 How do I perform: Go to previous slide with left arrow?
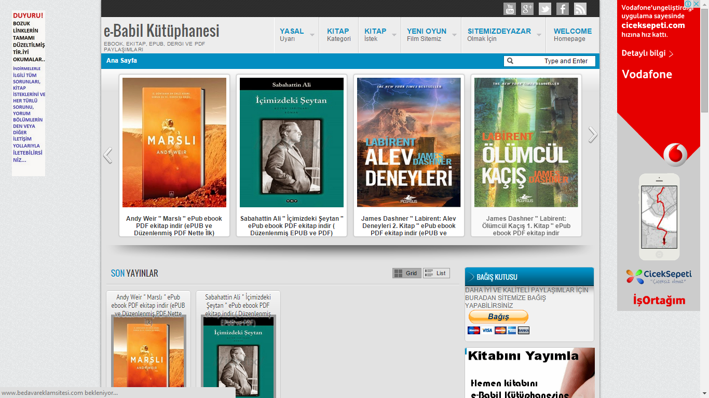107,155
